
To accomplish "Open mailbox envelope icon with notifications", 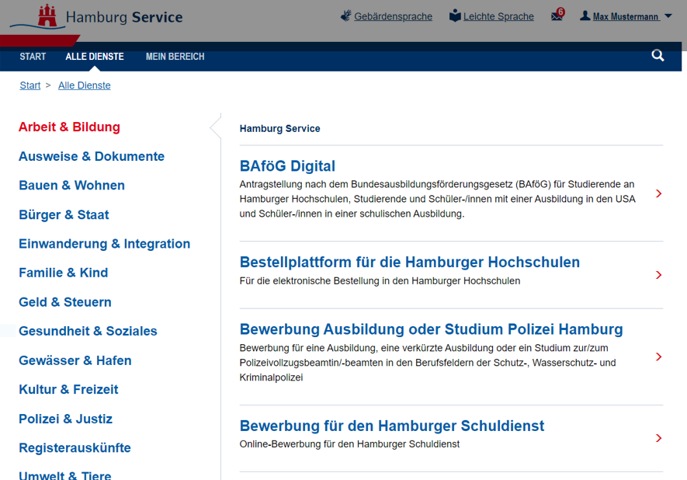I will click(557, 16).
